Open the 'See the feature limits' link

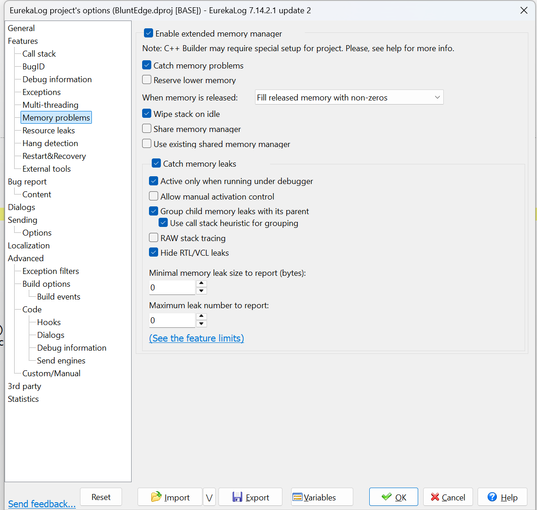pos(197,338)
